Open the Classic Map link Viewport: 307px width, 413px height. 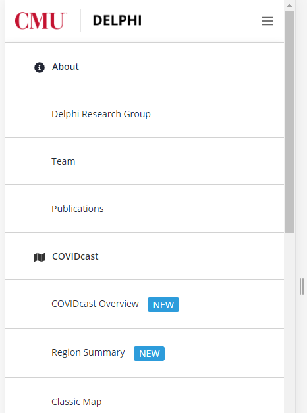click(x=144, y=396)
